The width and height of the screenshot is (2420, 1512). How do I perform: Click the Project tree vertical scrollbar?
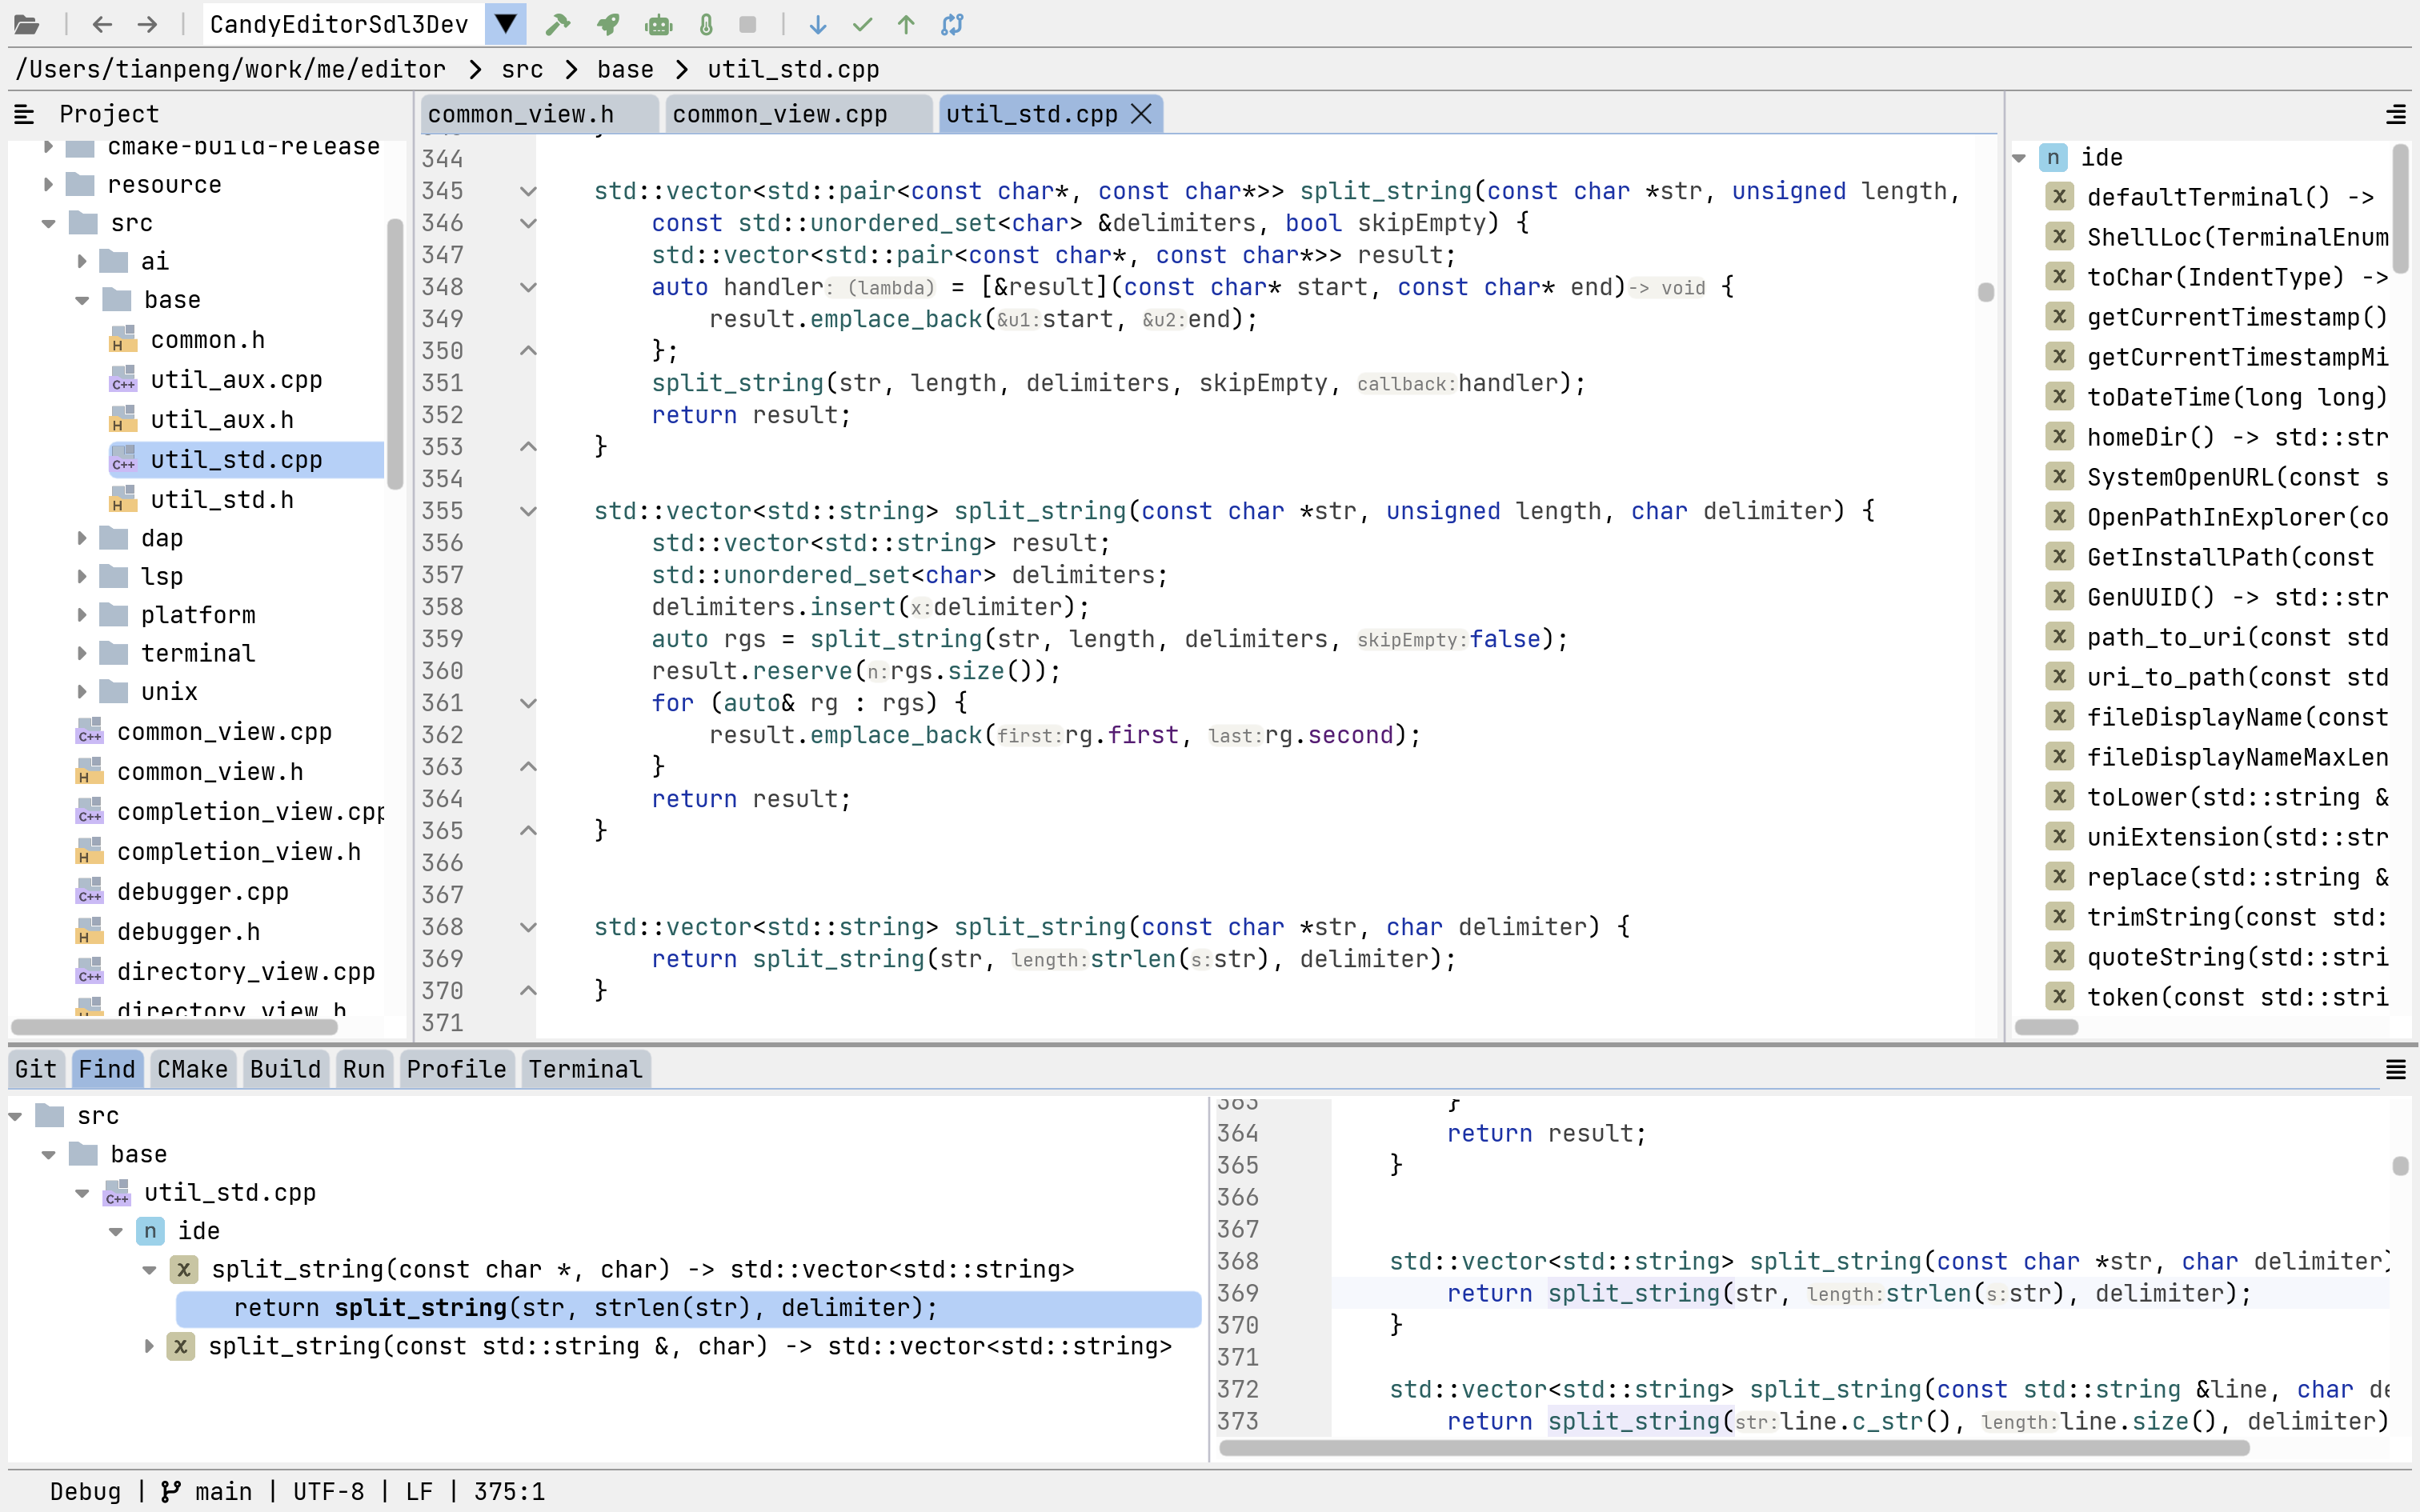395,354
